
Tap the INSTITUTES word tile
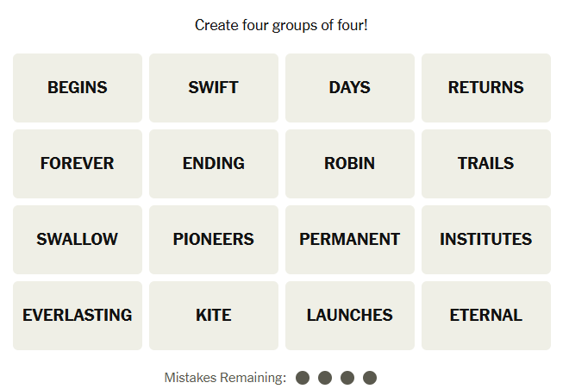[486, 240]
